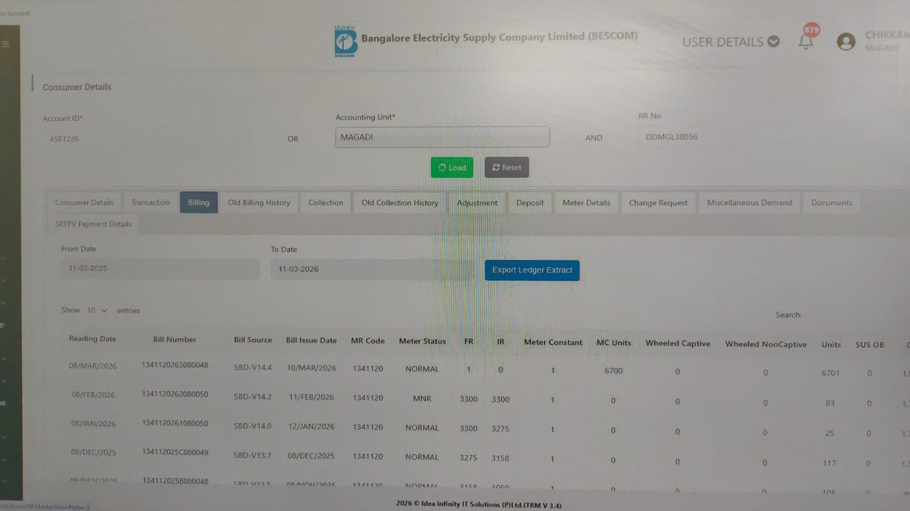Change the Show entries count dropdown
The image size is (910, 511).
(x=97, y=310)
